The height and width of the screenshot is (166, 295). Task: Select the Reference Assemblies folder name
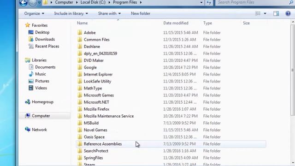point(103,144)
